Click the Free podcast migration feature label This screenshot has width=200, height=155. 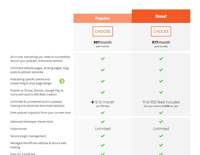point(40,113)
